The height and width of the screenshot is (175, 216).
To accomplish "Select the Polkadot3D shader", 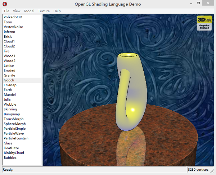I will (13, 17).
